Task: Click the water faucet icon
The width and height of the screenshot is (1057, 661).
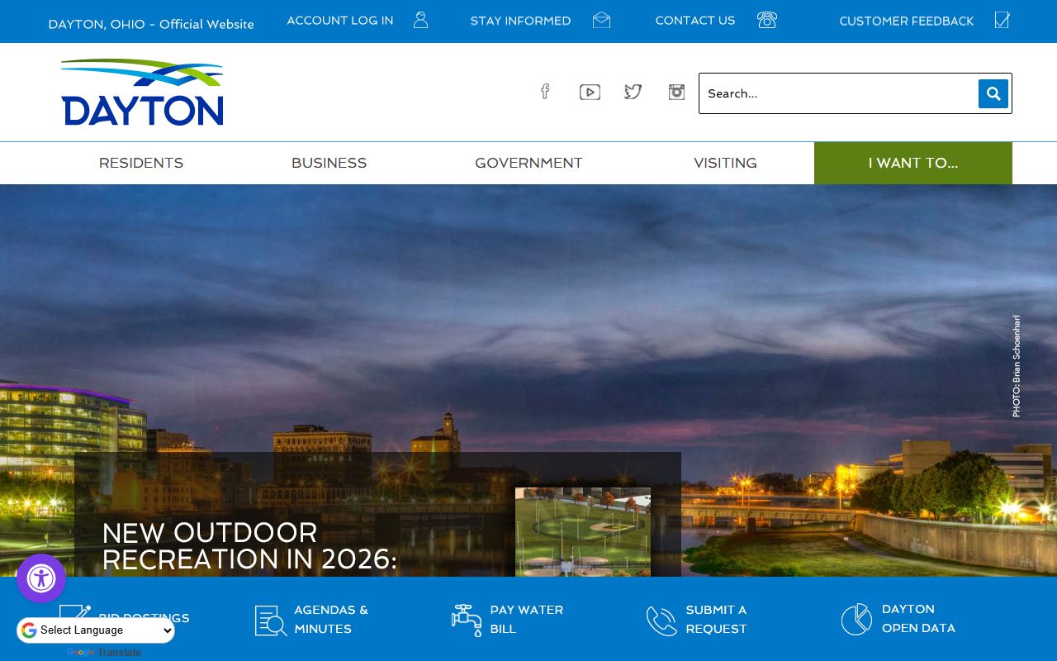Action: coord(467,620)
